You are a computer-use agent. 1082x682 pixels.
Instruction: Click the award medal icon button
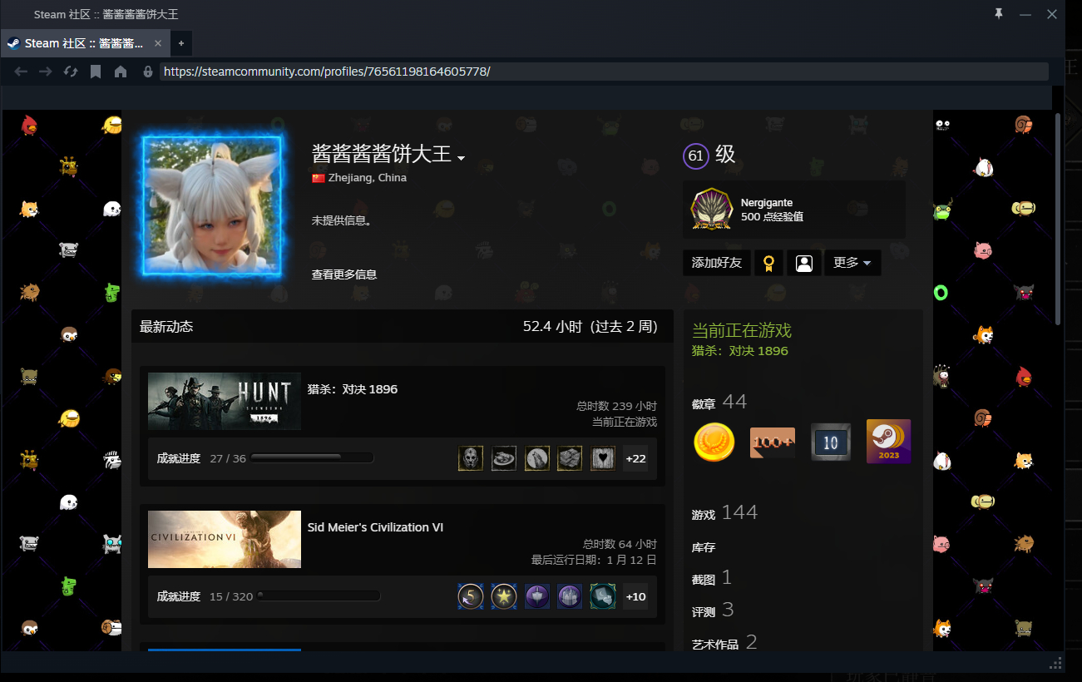click(x=768, y=263)
